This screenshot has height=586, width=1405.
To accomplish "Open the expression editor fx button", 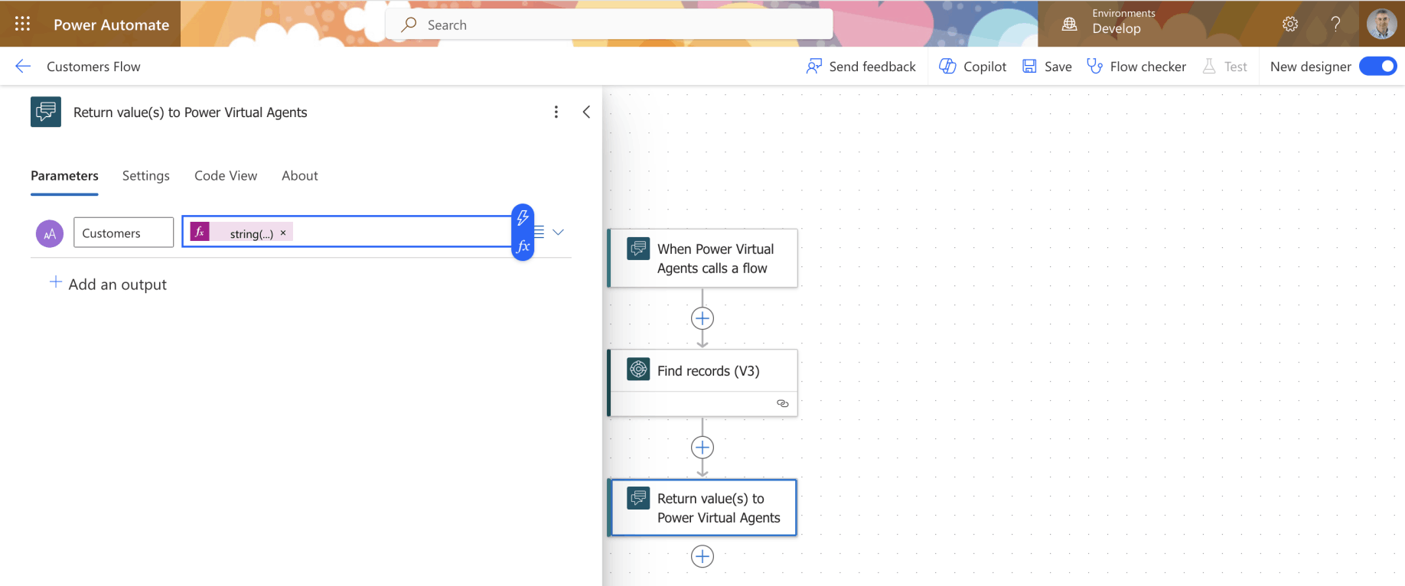I will [523, 246].
